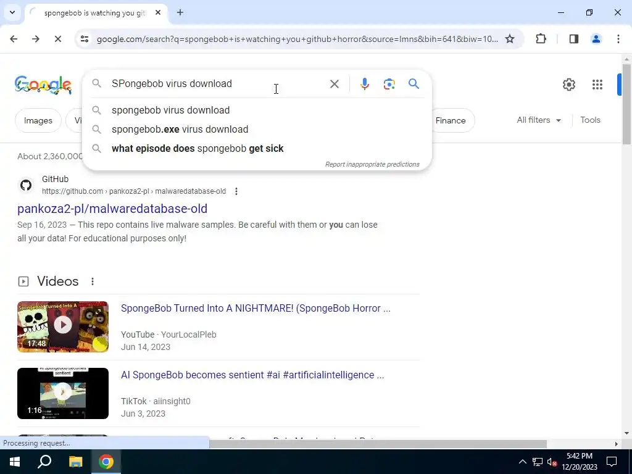Click the github.com result URL breadcrumb
Viewport: 632px width, 474px height.
134,191
